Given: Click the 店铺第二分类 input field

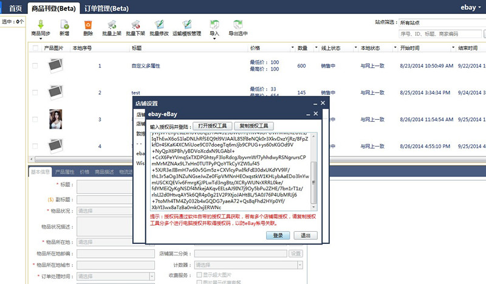Looking at the screenshot, I should point(241,254).
